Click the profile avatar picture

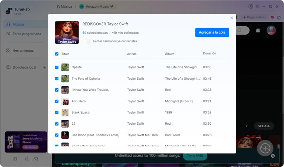(271, 30)
